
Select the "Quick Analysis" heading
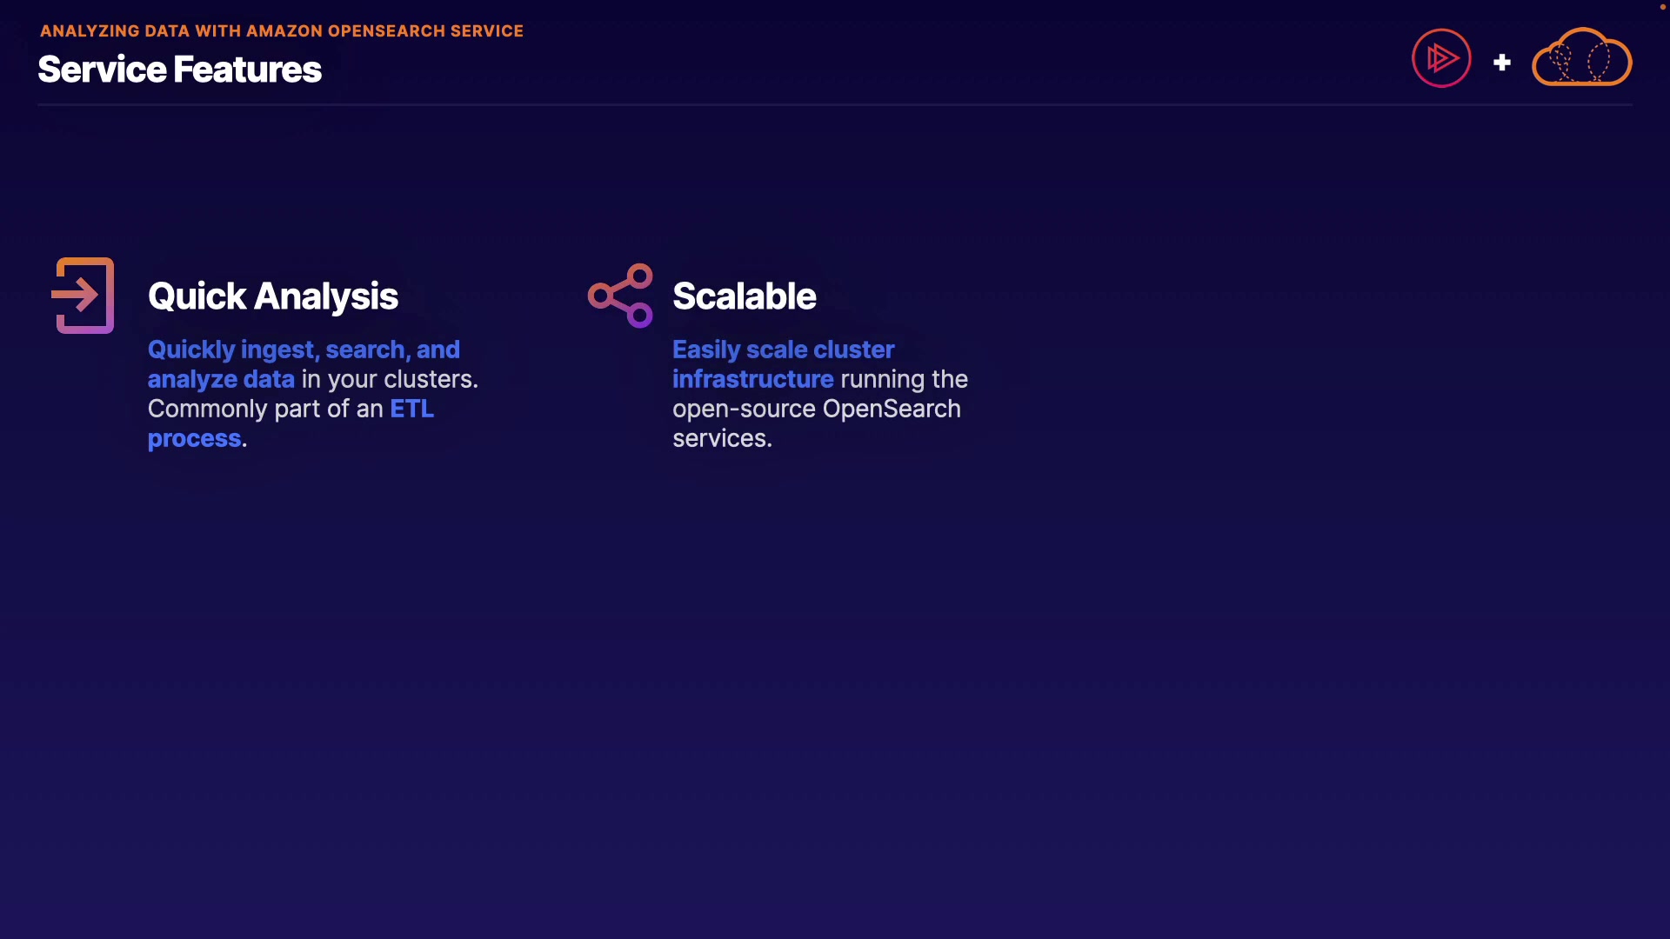pyautogui.click(x=272, y=296)
